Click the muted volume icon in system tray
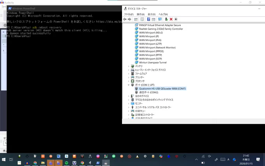The image size is (265, 166). tap(210, 156)
